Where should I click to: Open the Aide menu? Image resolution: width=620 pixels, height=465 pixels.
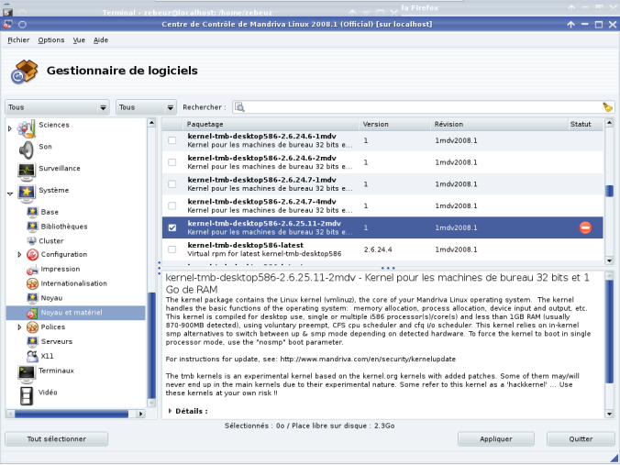tap(101, 40)
